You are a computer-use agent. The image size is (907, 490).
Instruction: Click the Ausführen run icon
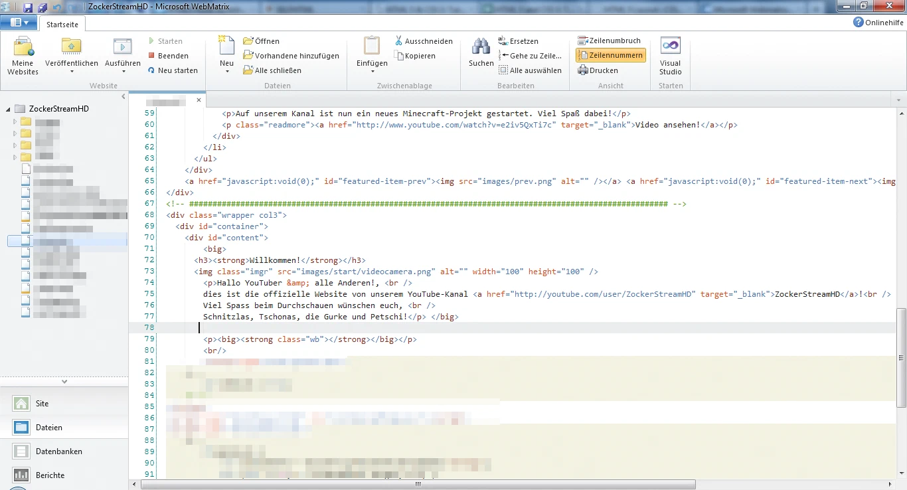click(123, 46)
